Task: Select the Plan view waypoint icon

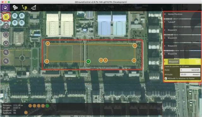Action: (24, 8)
